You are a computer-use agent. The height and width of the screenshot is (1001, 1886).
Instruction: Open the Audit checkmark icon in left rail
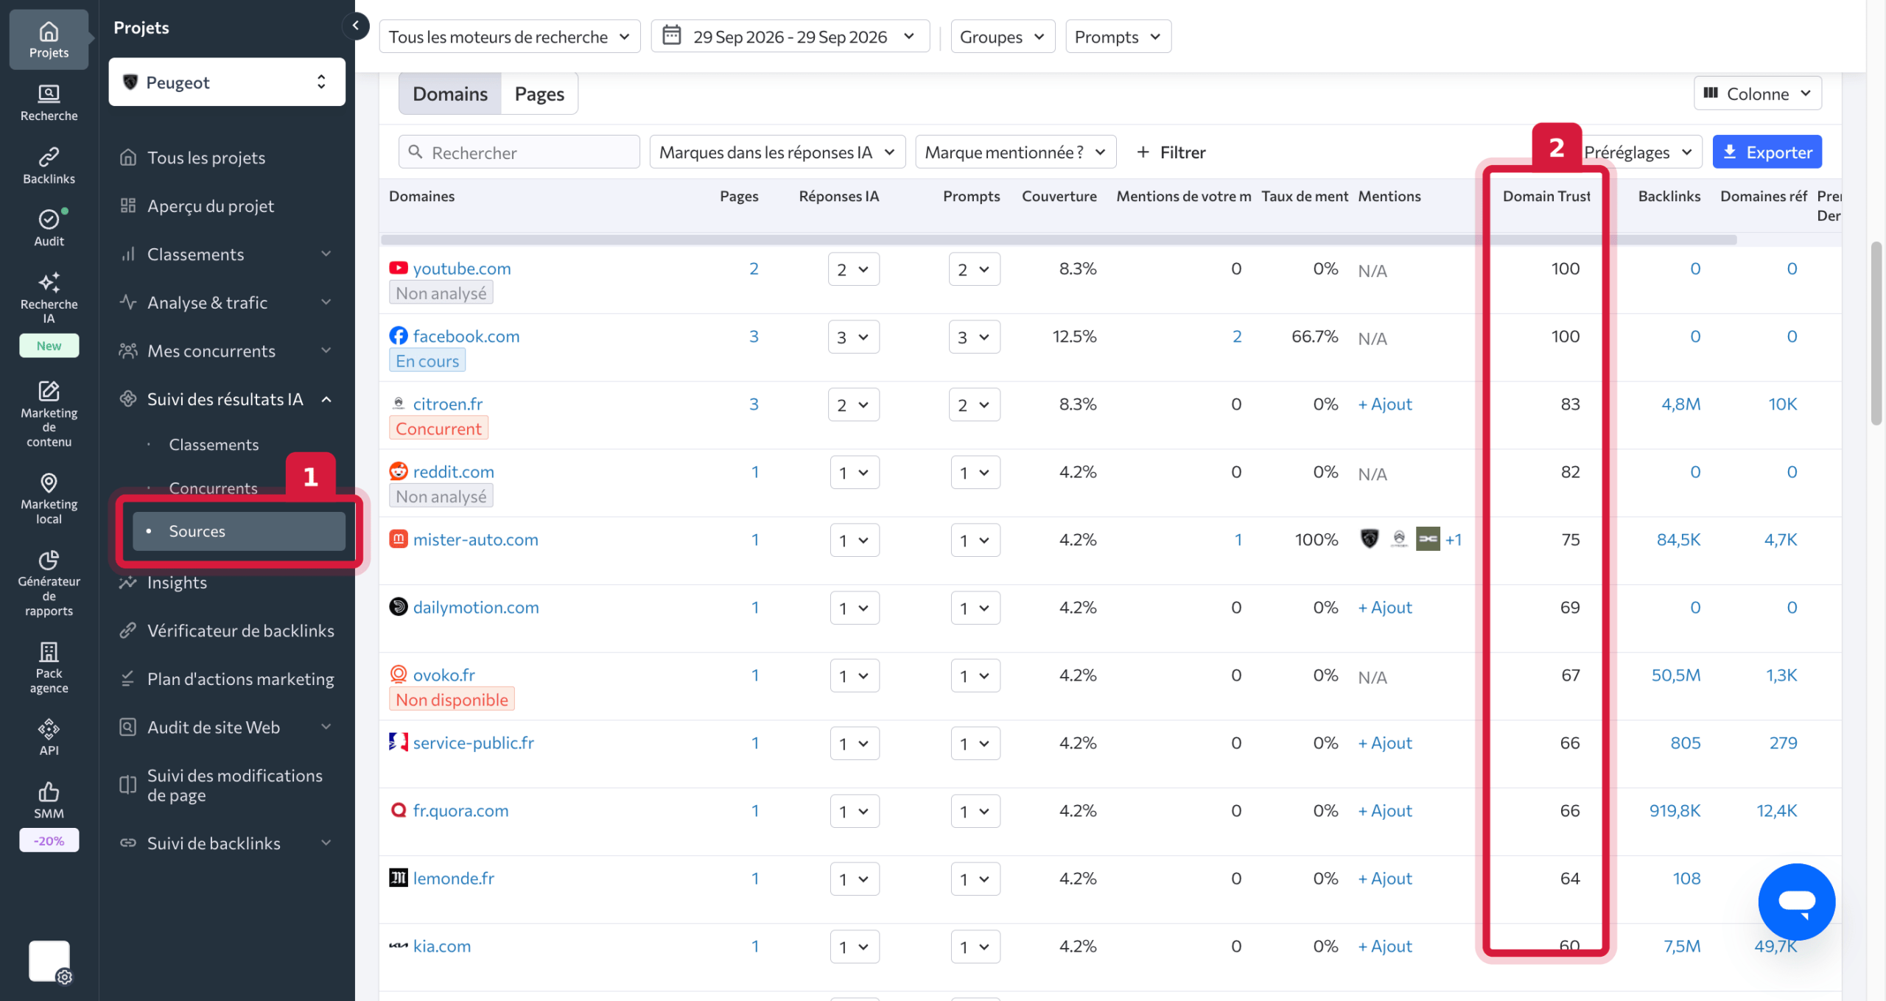[49, 228]
